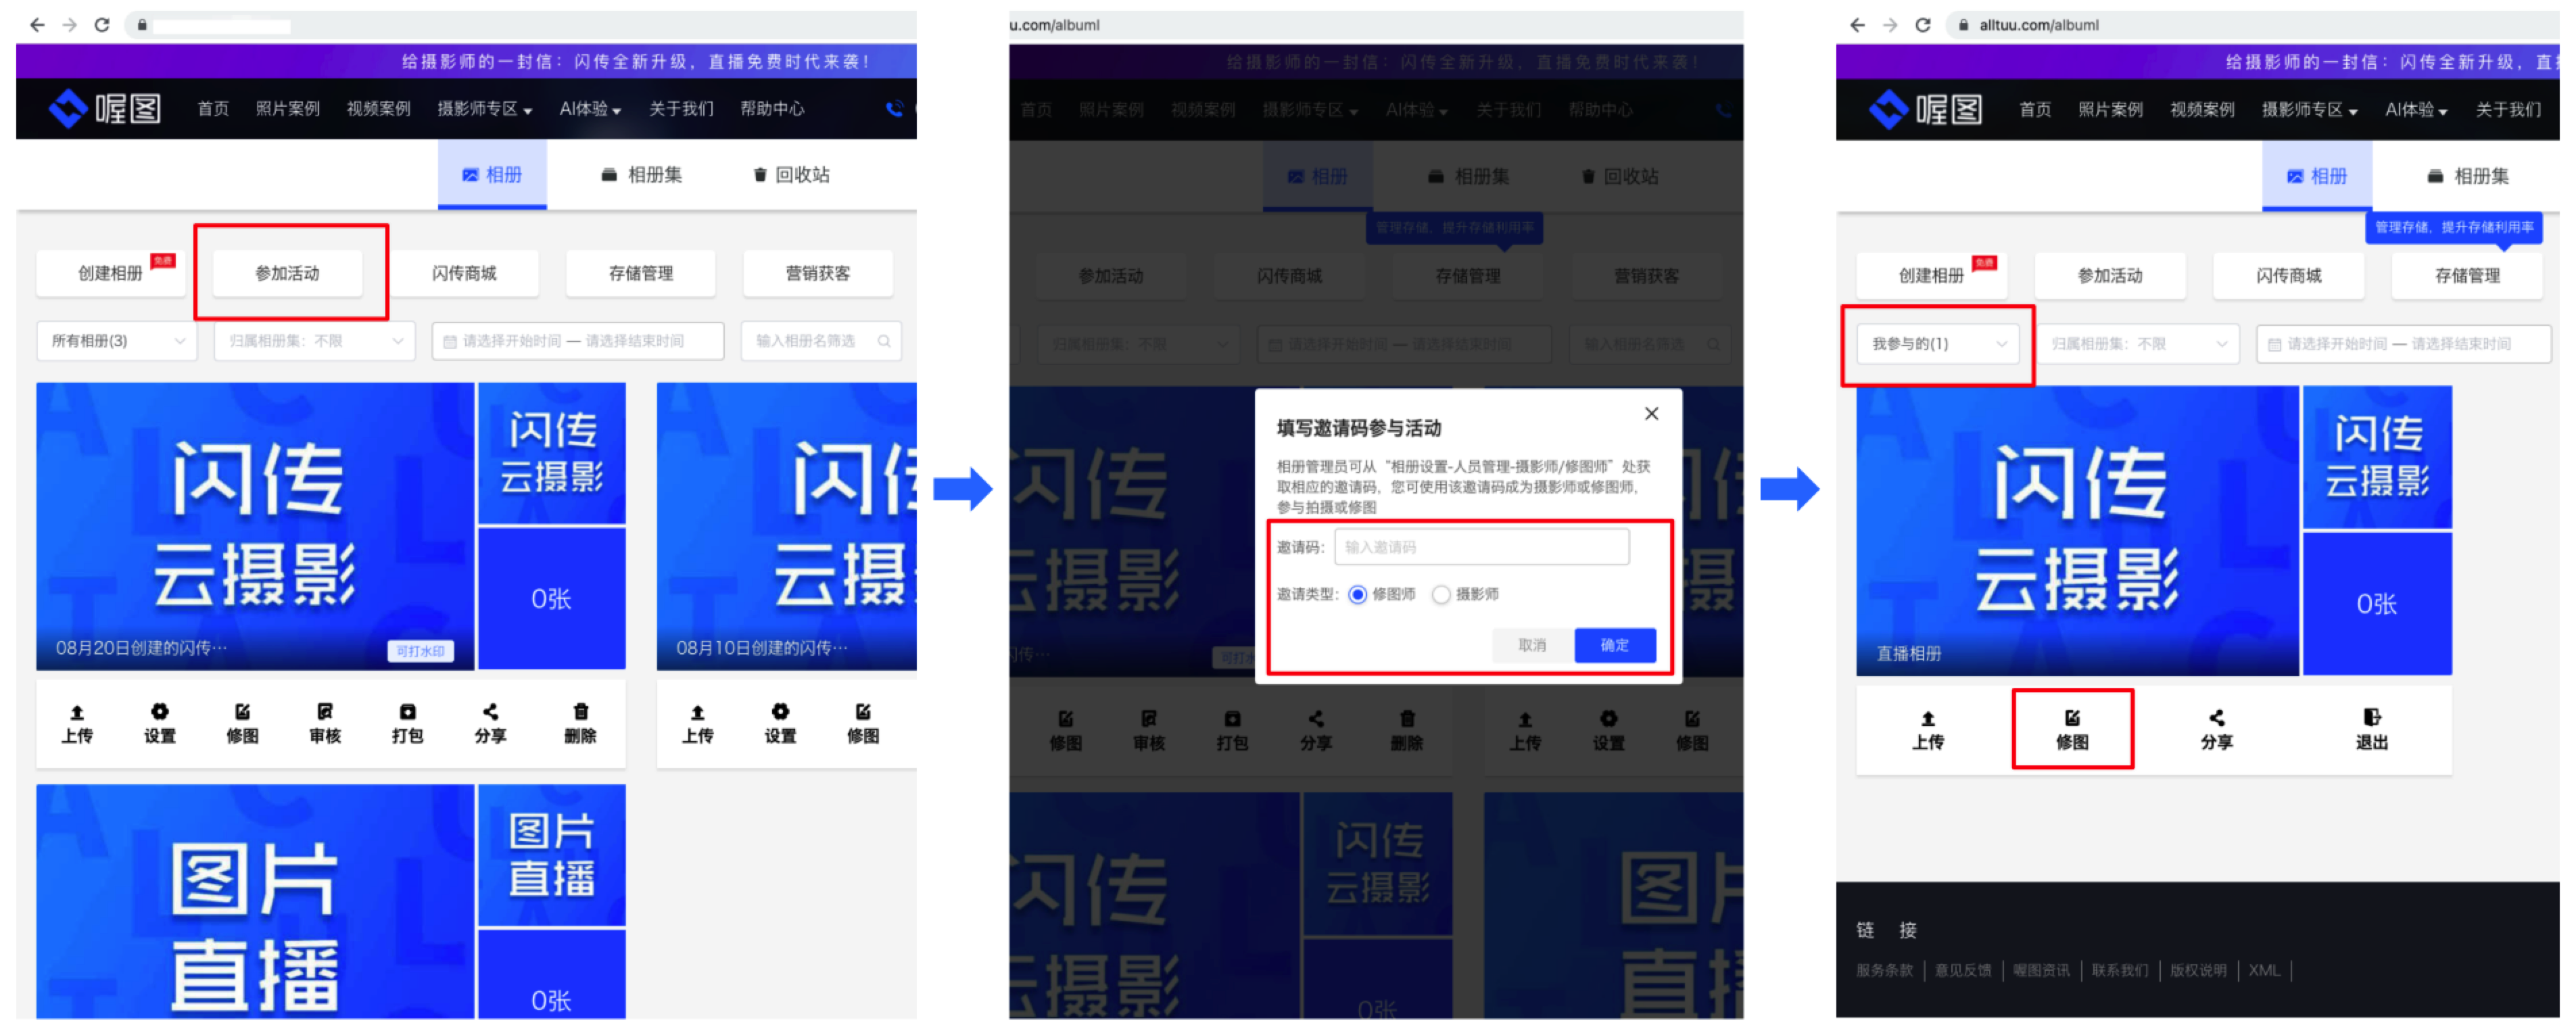Screen dimensions: 2576x1029
Task: Open 设置 gear under 08月10日 album
Action: coord(781,712)
